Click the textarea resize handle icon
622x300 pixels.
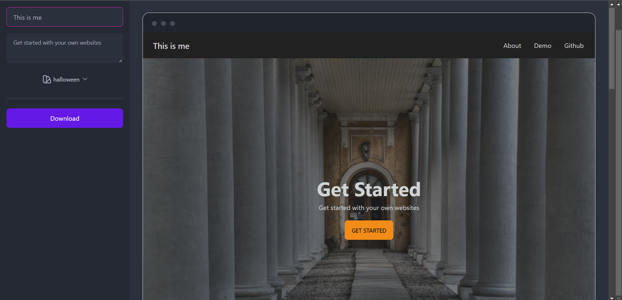tap(121, 61)
